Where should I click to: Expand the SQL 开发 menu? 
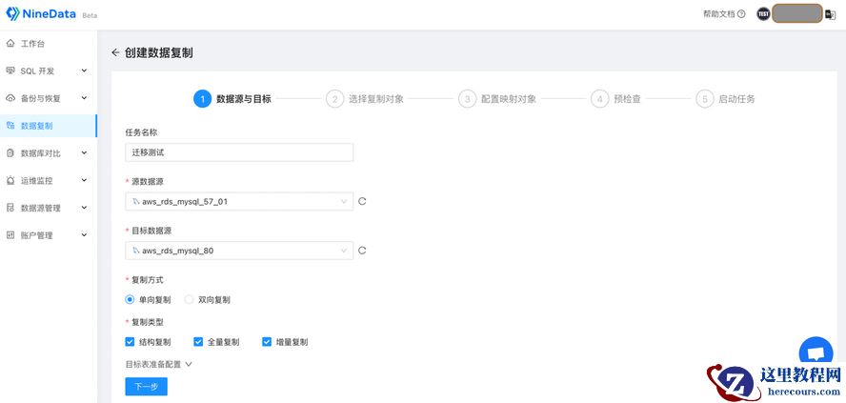[x=48, y=71]
